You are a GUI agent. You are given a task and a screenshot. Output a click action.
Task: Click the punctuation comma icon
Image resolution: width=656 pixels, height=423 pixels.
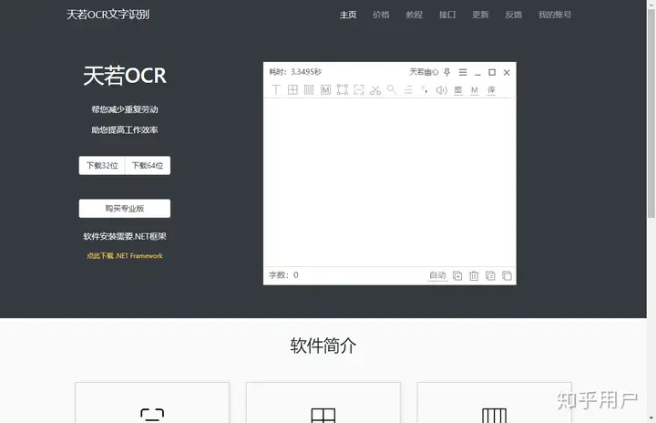425,89
